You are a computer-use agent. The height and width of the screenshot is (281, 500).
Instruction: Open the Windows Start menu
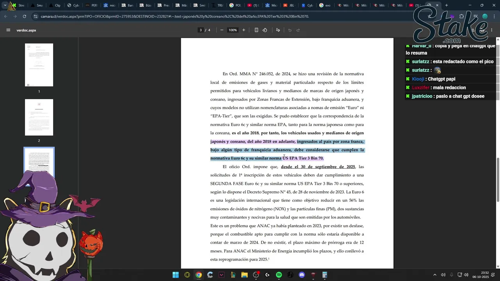pyautogui.click(x=176, y=275)
